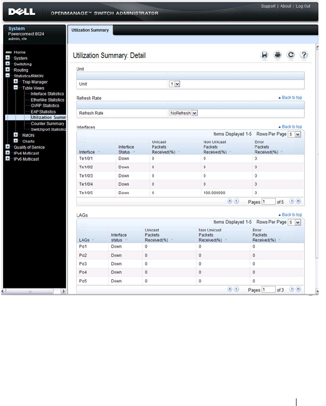Screen dimensions: 326x406
Task: Click Back to top beside LAGs
Action: (290, 215)
